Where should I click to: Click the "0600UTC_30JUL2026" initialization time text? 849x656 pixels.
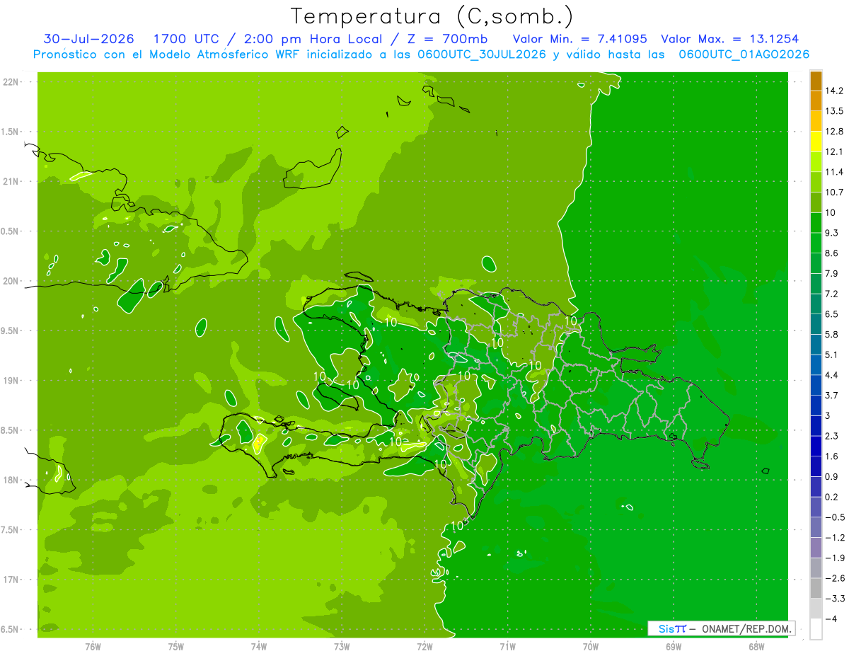point(482,54)
